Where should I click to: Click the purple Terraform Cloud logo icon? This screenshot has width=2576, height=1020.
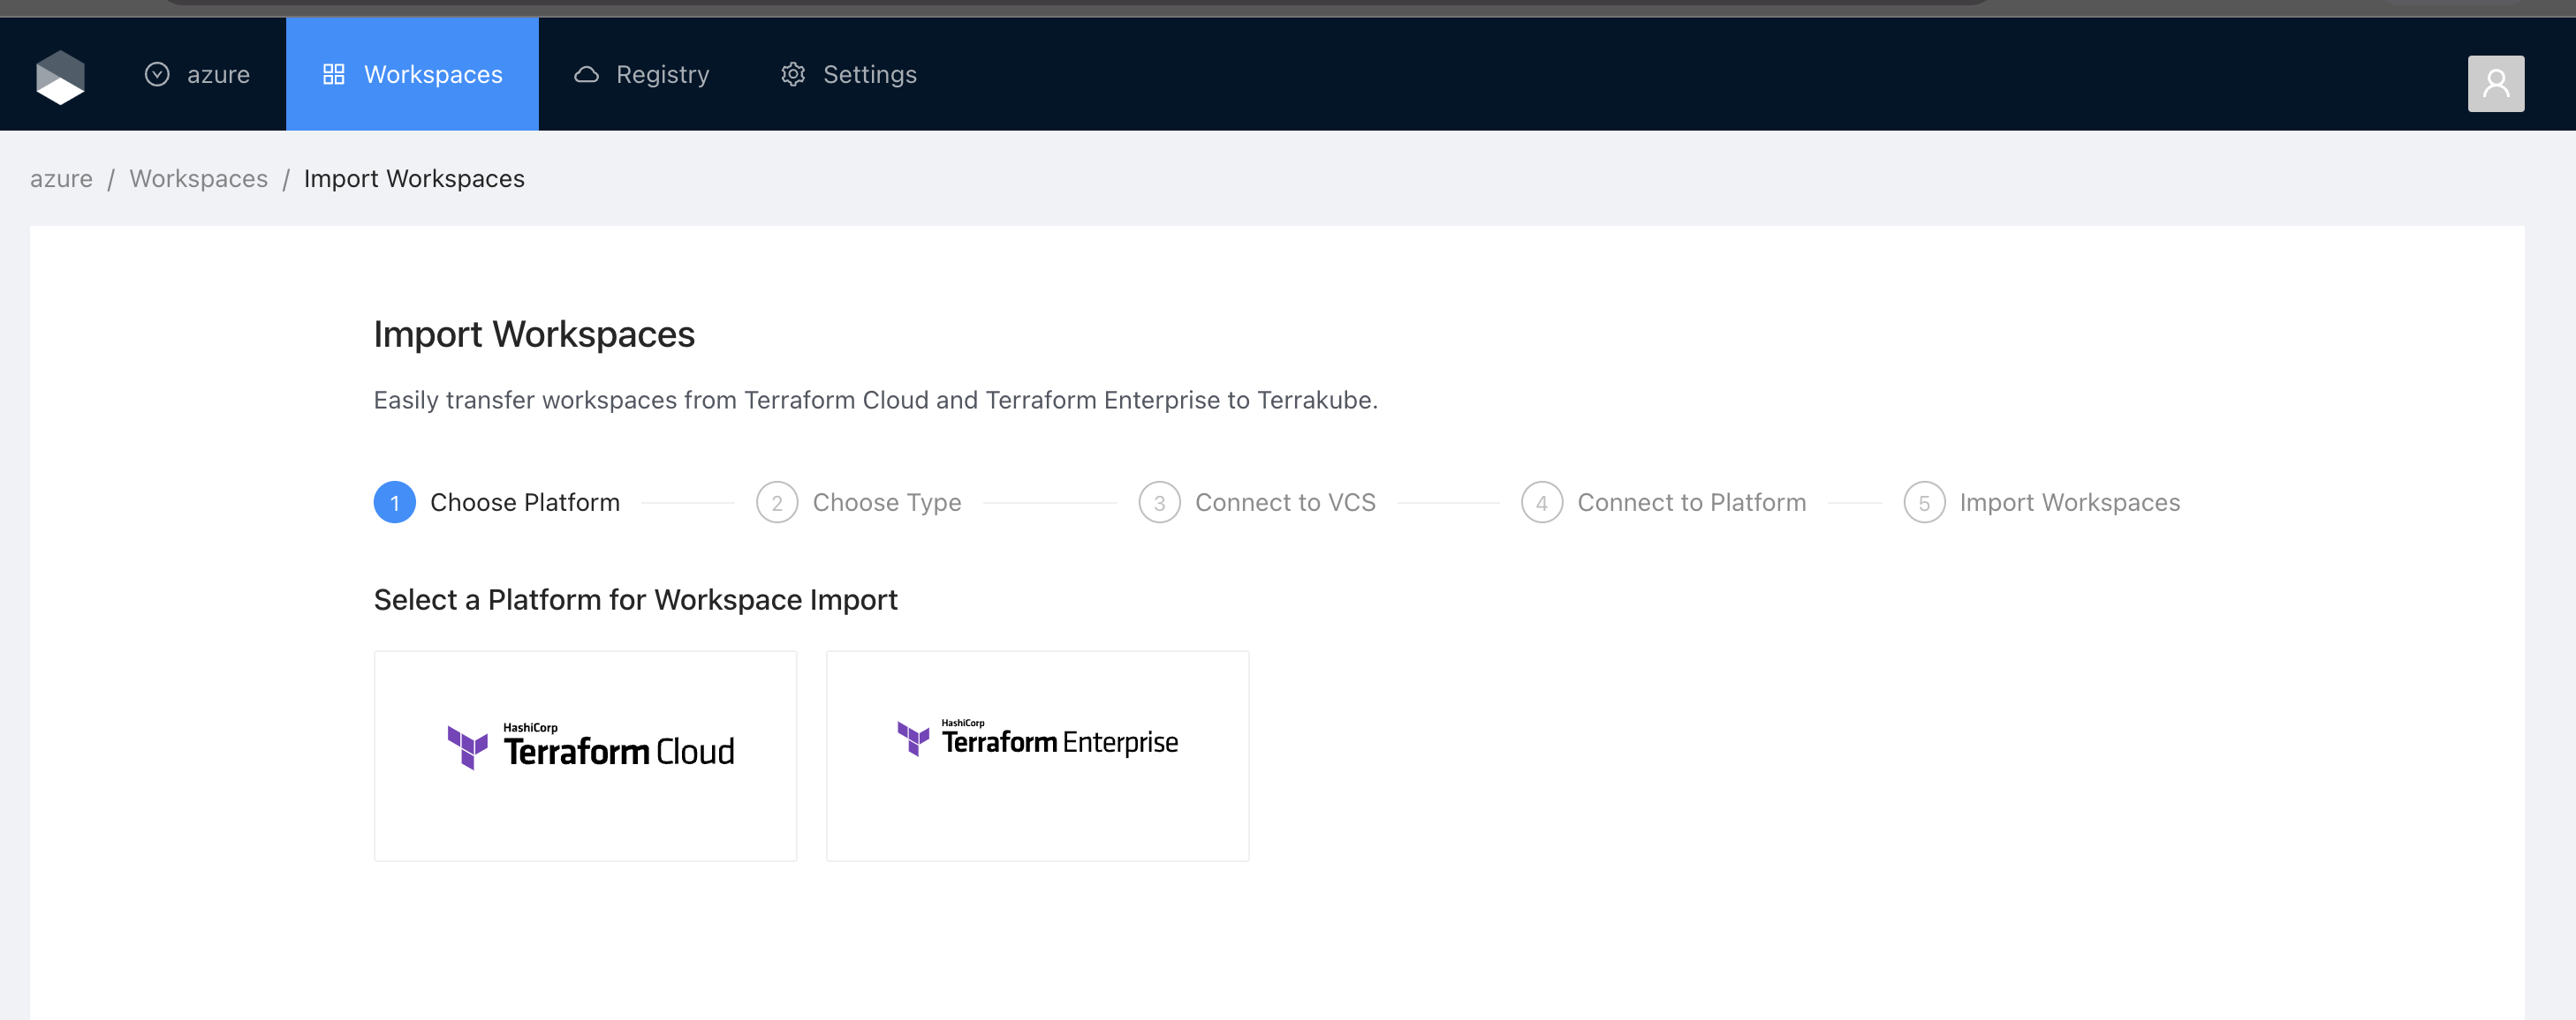pos(467,747)
